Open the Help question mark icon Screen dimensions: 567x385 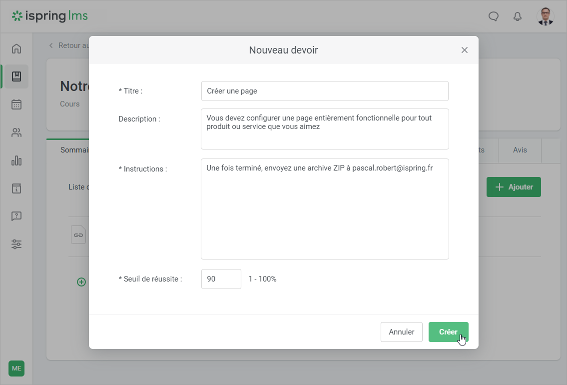(x=16, y=216)
